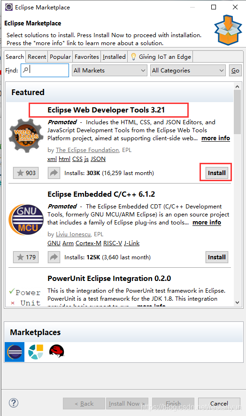Viewport: 246px width, 416px height.
Task: Click the js tag link
Action: pos(86,159)
